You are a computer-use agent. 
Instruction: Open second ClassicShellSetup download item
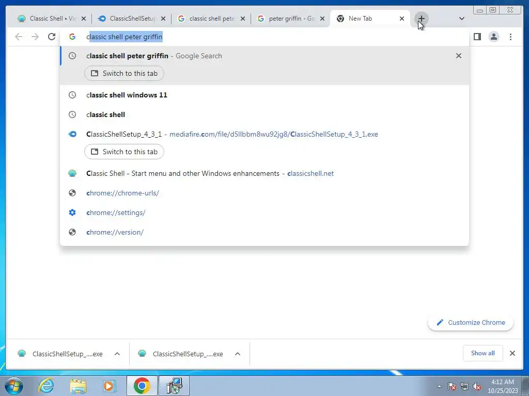[x=181, y=354]
